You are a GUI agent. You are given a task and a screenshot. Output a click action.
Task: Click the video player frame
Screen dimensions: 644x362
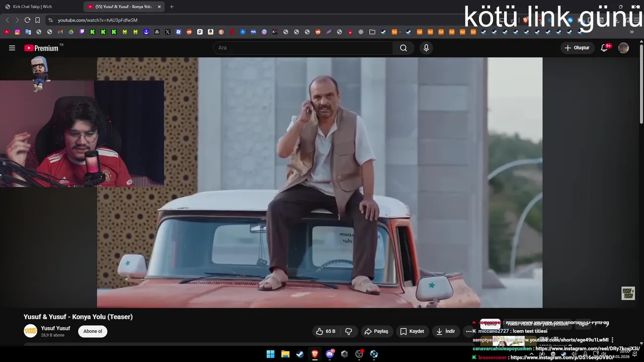319,183
